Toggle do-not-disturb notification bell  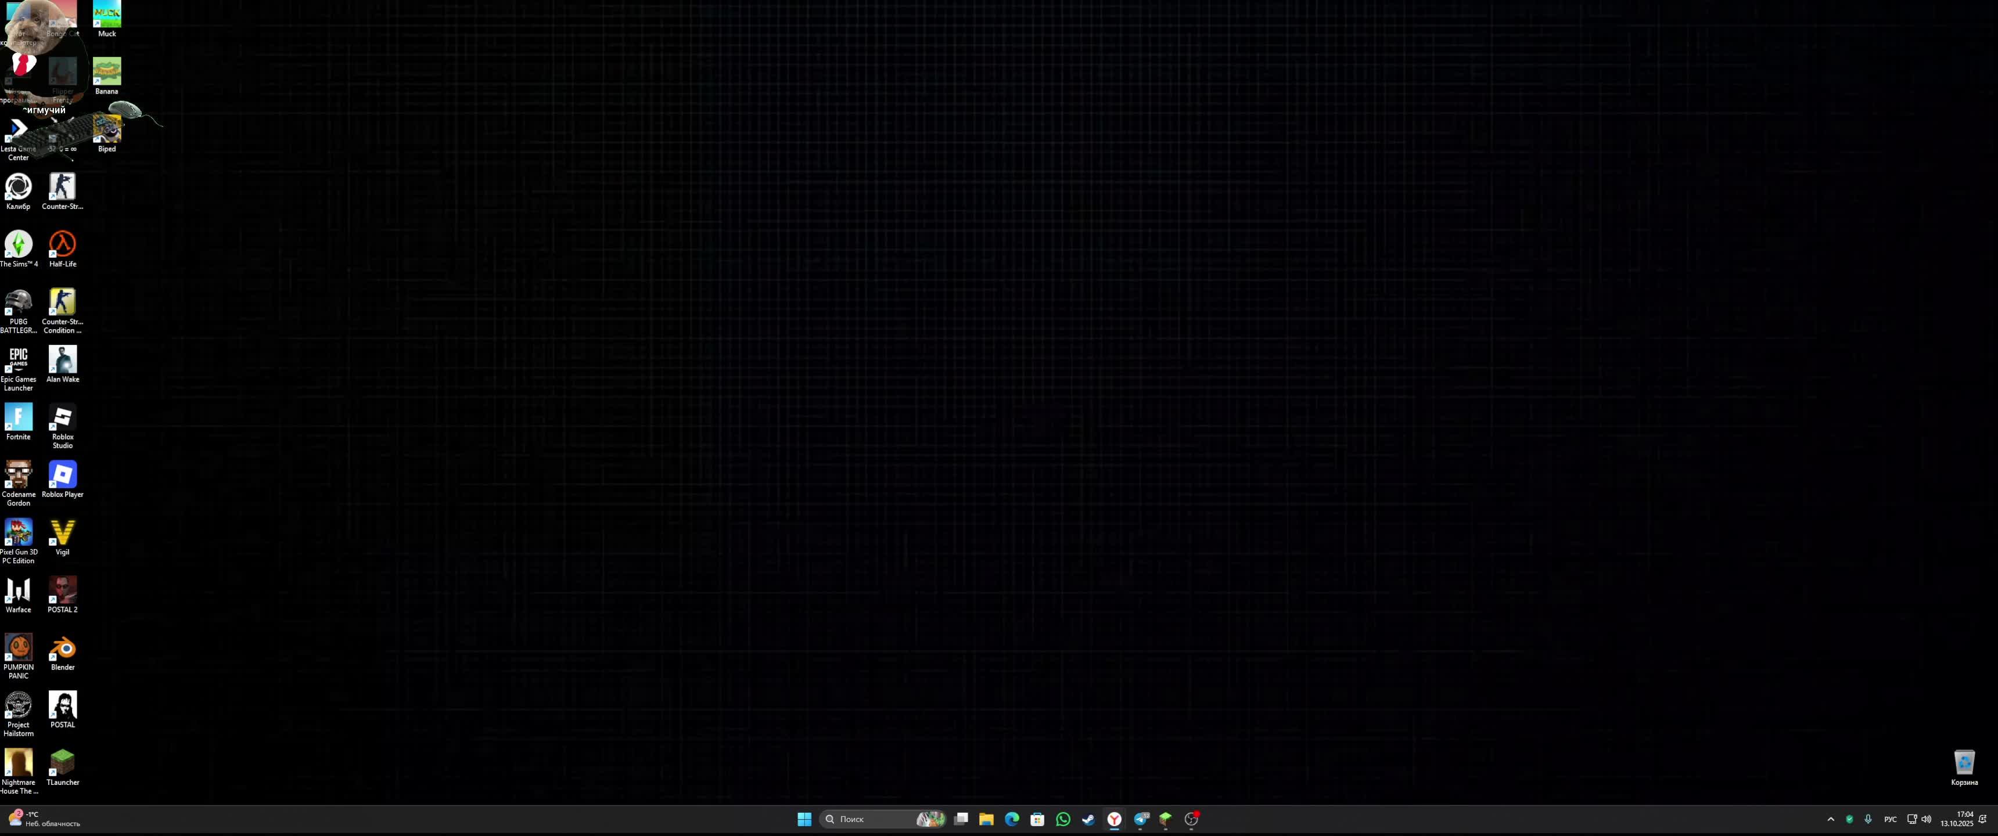tap(1982, 819)
